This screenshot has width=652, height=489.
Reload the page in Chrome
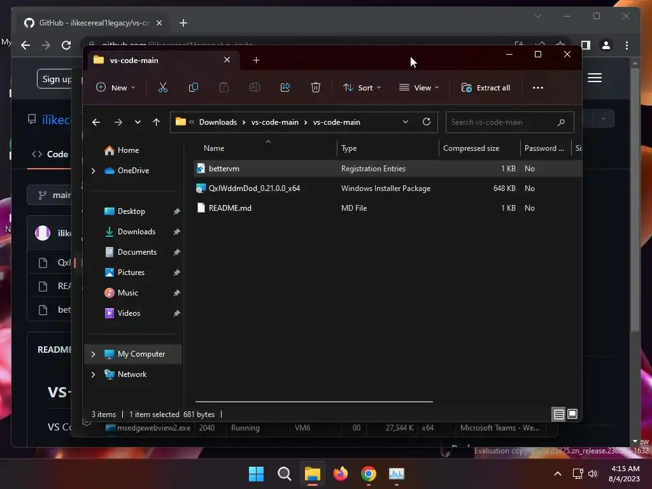(x=66, y=45)
